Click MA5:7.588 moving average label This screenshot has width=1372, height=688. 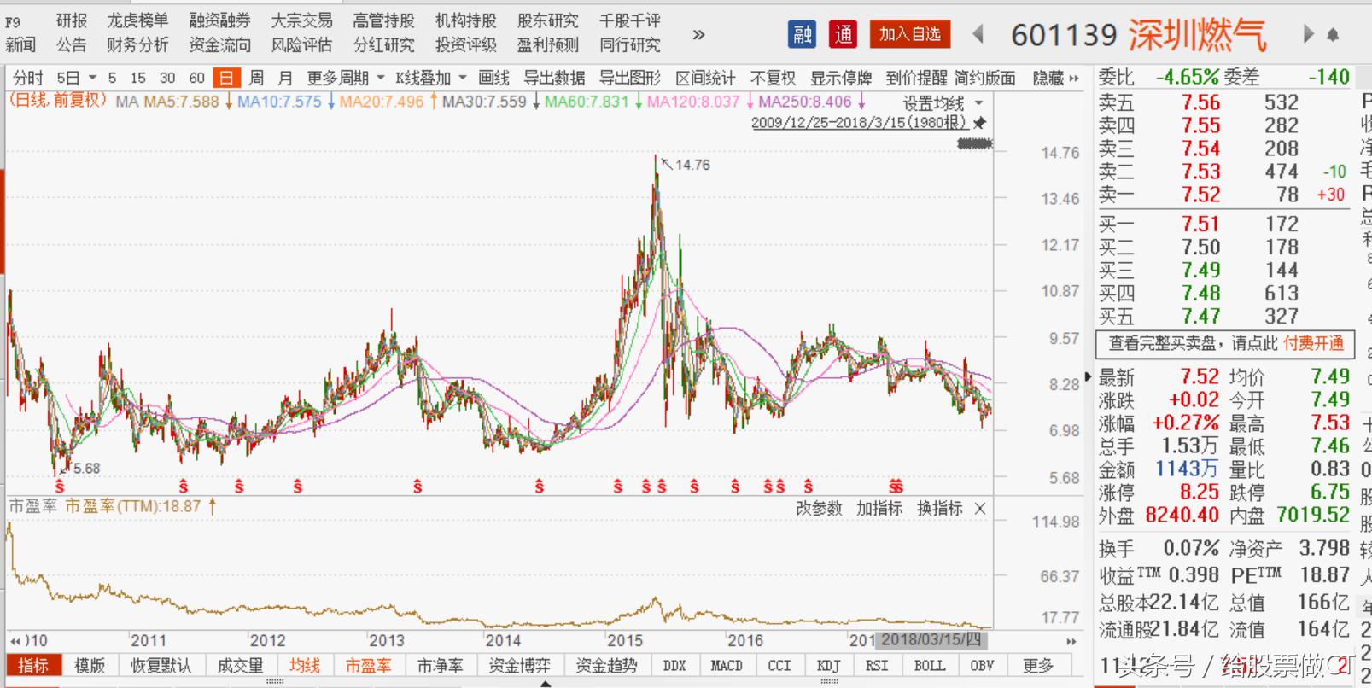[182, 102]
